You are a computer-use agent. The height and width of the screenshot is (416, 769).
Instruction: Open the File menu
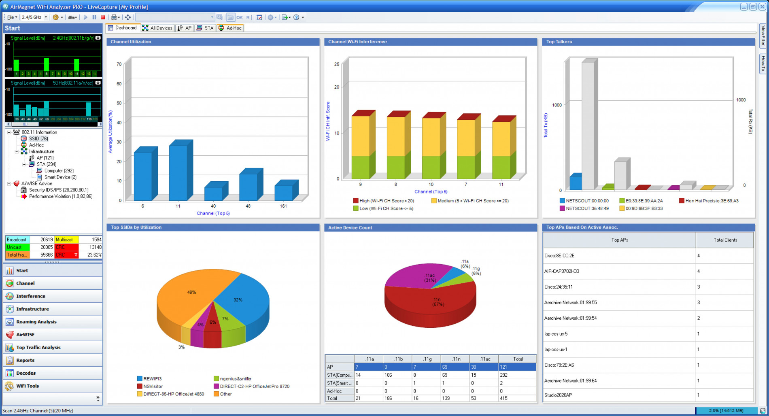click(12, 17)
